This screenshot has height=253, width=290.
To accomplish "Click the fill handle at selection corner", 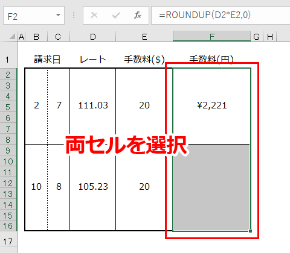I will (x=250, y=231).
